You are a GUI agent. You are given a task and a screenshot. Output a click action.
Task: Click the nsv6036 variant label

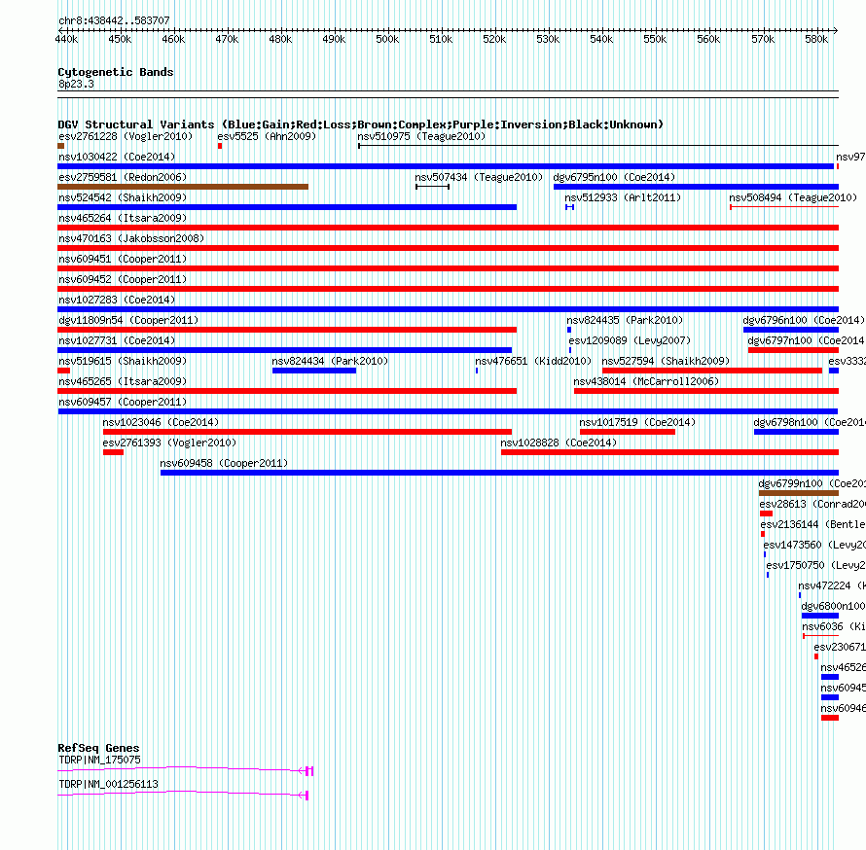click(834, 626)
